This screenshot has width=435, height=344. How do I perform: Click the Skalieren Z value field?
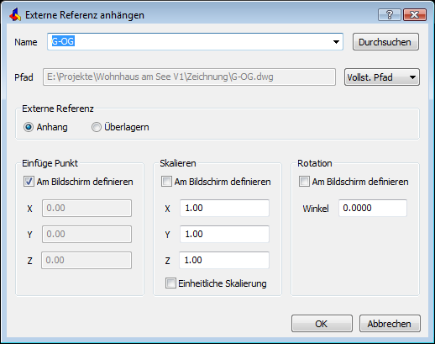point(224,260)
